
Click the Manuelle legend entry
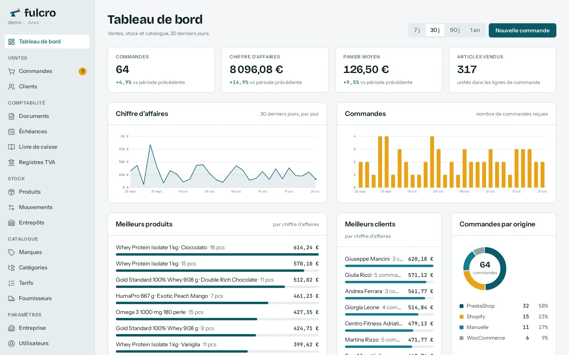504,327
